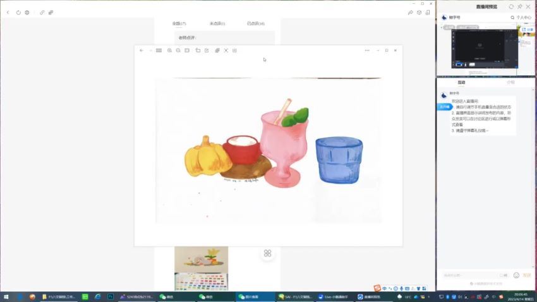The image size is (537, 302).
Task: Open the snail painting thumbnail
Action: 202,260
